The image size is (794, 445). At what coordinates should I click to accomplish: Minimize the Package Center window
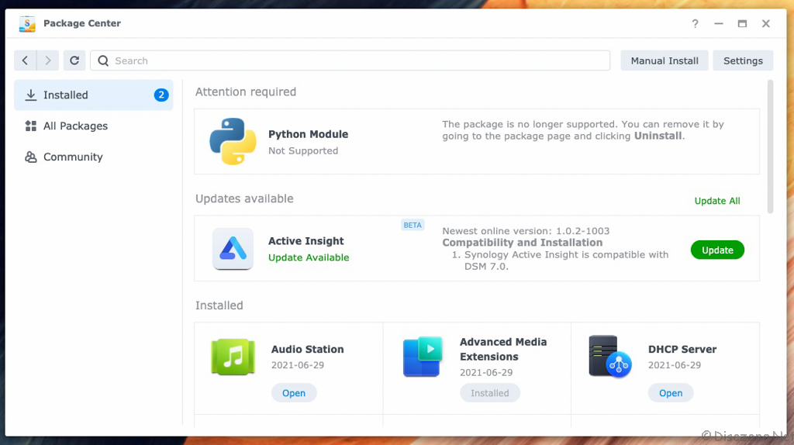[x=719, y=24]
